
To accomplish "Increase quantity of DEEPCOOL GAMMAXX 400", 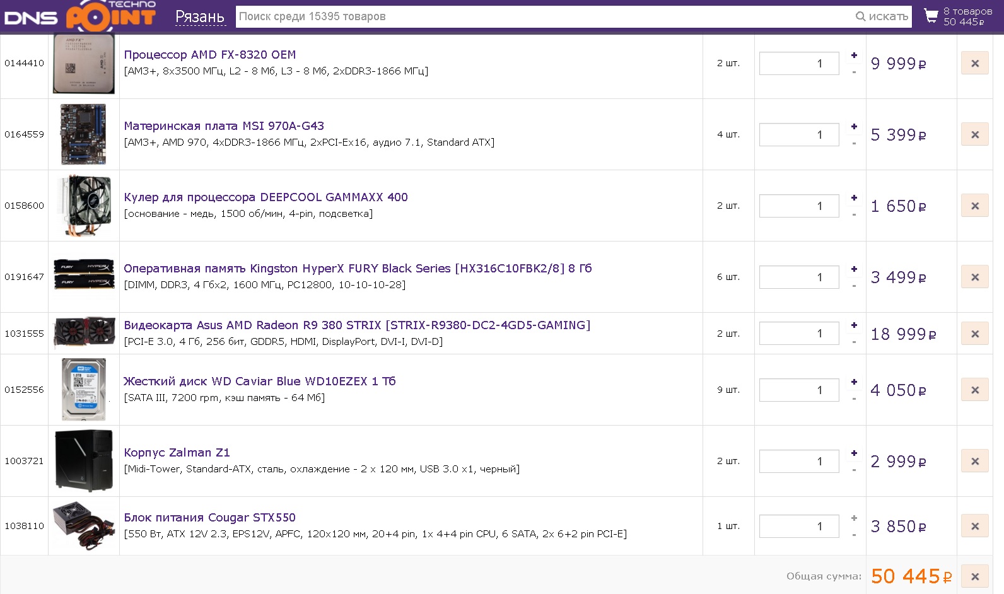I will (854, 198).
